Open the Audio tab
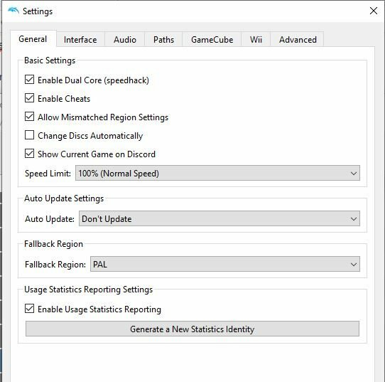The width and height of the screenshot is (385, 382). [125, 40]
